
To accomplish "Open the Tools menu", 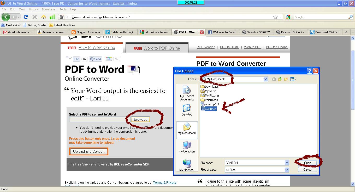I will (x=63, y=9).
